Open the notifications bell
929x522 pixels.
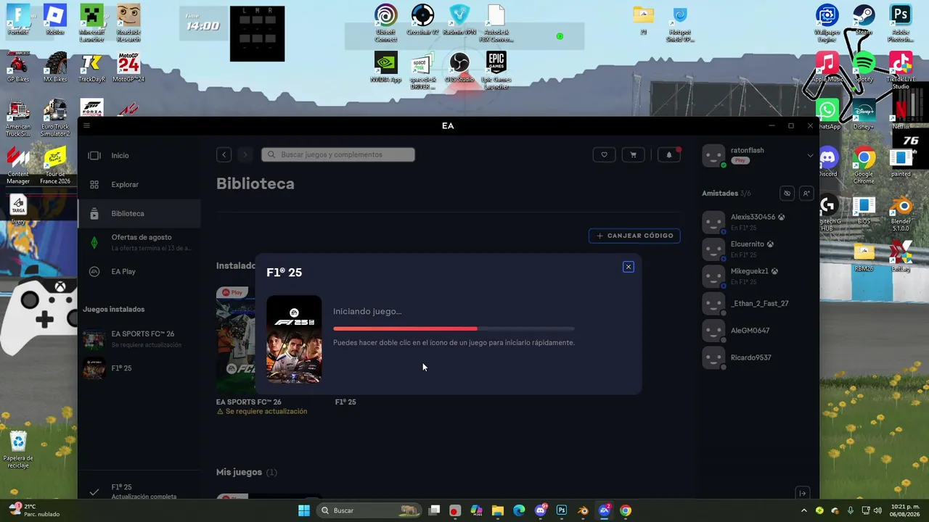669,154
